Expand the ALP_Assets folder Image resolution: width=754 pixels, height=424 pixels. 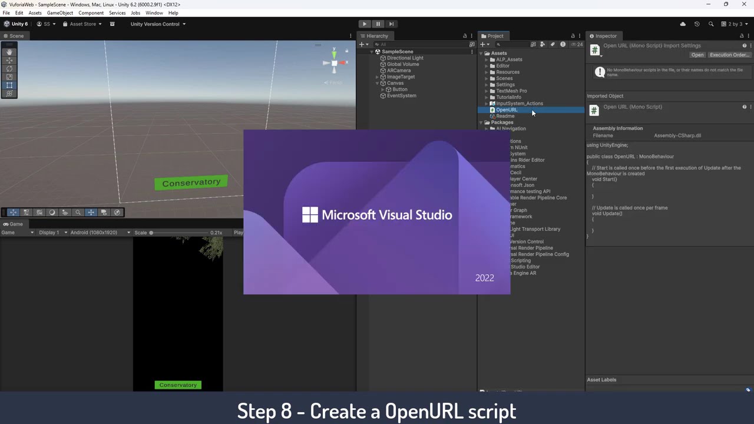487,59
